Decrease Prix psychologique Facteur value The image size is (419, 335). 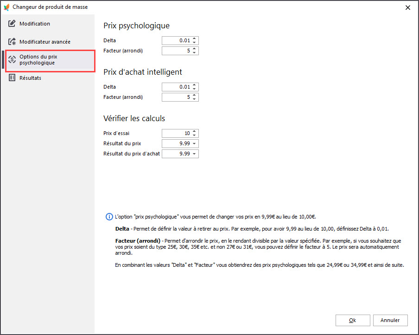pyautogui.click(x=194, y=53)
